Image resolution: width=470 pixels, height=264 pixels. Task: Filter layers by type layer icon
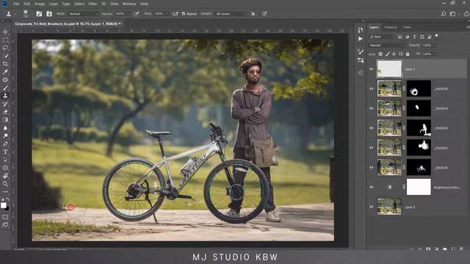[414, 37]
